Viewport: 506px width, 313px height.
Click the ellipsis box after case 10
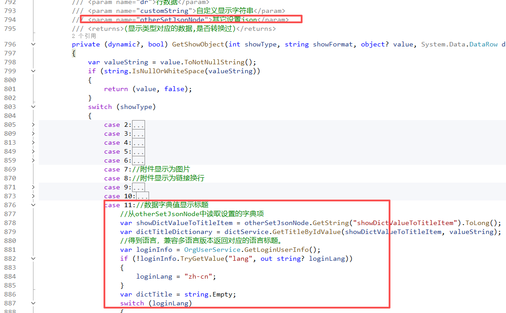coord(142,196)
